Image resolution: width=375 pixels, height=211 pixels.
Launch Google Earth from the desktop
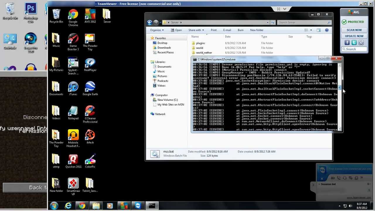pos(90,89)
